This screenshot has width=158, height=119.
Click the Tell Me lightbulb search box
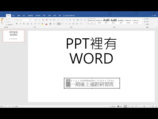(69, 16)
